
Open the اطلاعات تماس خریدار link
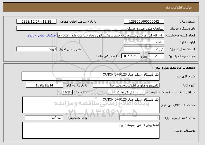coord(42,35)
